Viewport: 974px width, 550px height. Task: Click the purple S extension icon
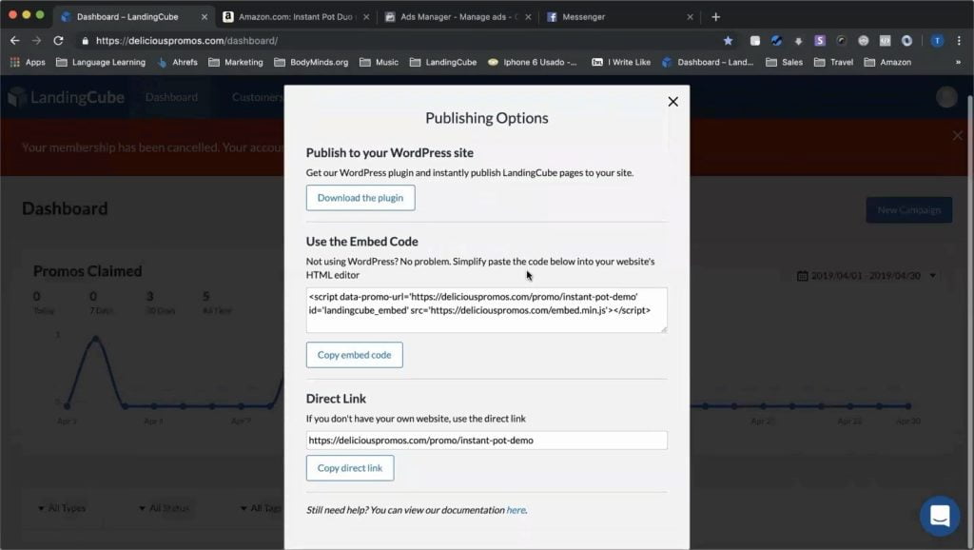coord(820,40)
